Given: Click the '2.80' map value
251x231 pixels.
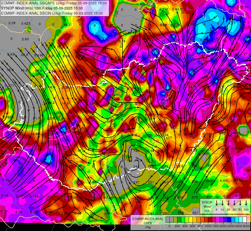Looking at the screenshot, I should [25, 39].
